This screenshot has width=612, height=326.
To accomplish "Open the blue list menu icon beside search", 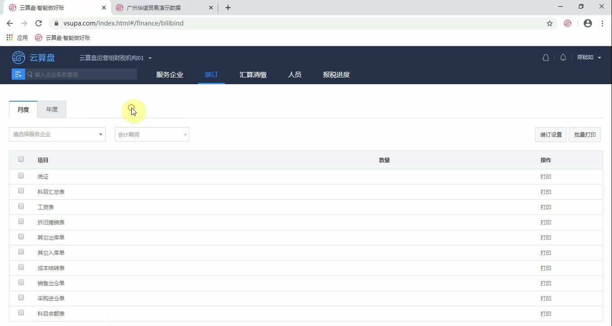I will tap(18, 74).
